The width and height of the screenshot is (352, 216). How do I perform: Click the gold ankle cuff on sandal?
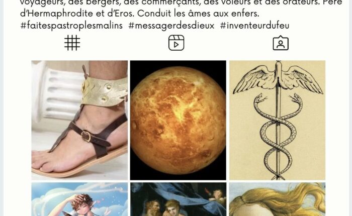(x=104, y=91)
